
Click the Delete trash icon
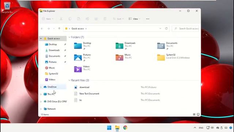pos(105,19)
